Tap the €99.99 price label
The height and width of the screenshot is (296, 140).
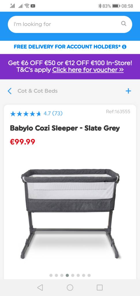coord(23,142)
